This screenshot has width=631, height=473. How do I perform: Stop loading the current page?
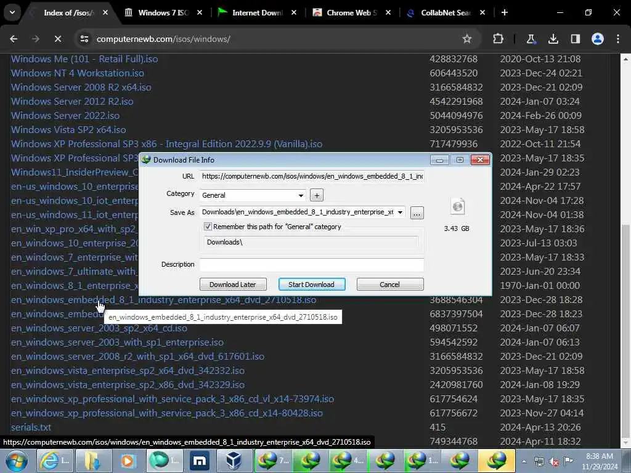pos(58,39)
